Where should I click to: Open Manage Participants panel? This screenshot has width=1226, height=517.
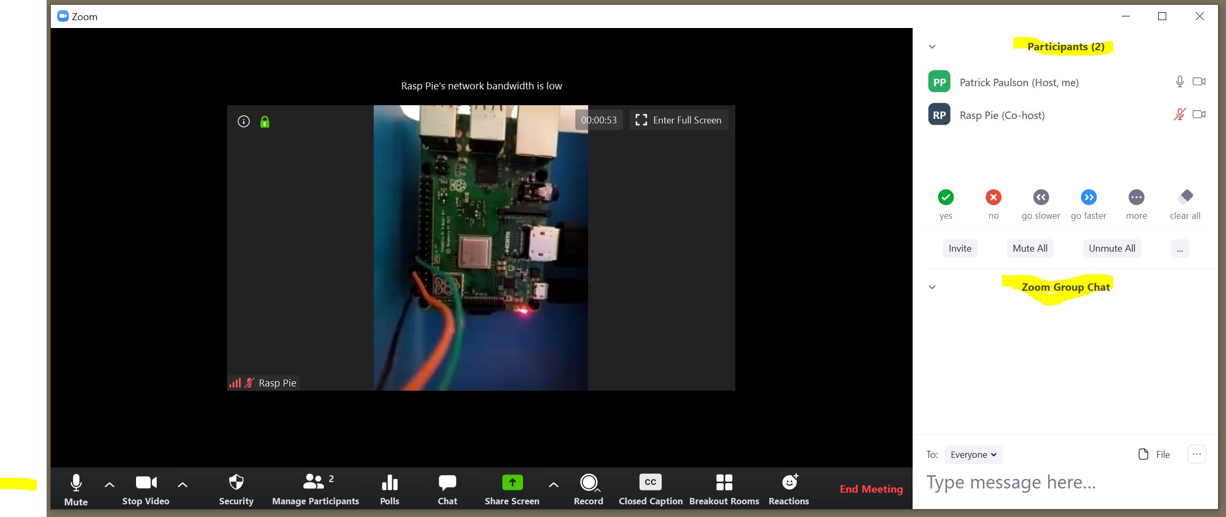(x=315, y=483)
